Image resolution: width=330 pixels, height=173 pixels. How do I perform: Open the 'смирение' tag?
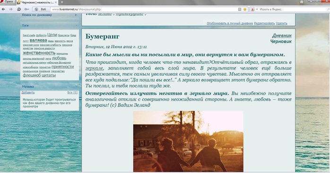tap(44, 71)
